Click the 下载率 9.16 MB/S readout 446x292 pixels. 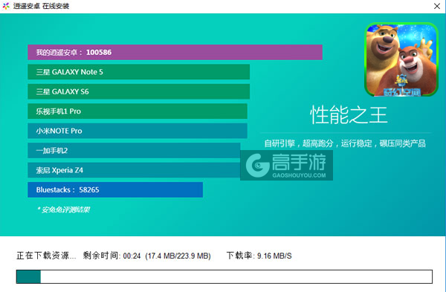click(x=259, y=256)
